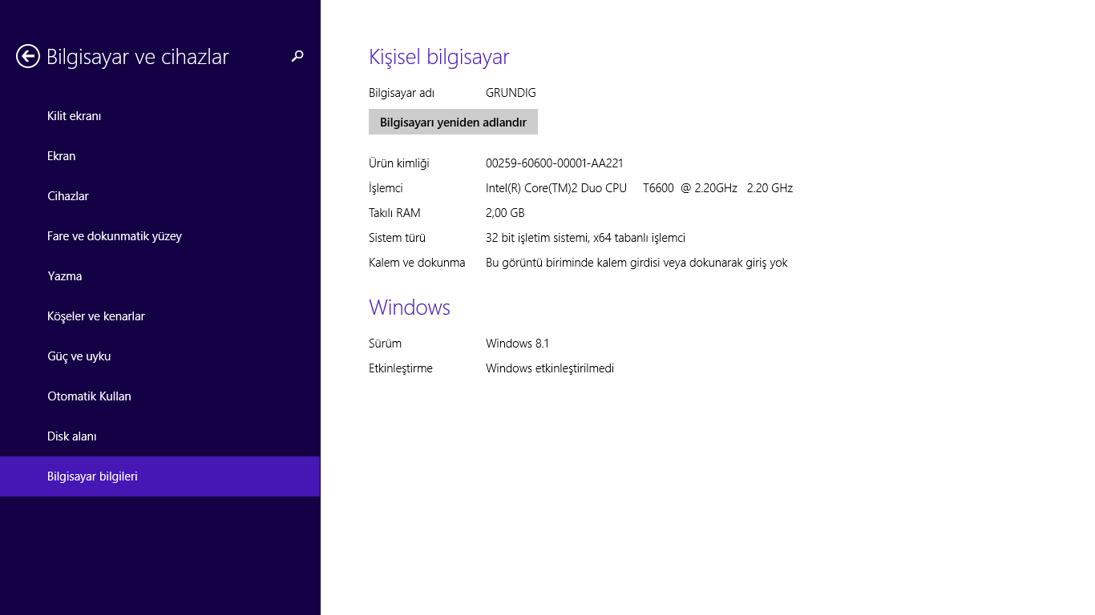The image size is (1095, 615).
Task: Open search with the magnifier icon
Action: pyautogui.click(x=297, y=56)
